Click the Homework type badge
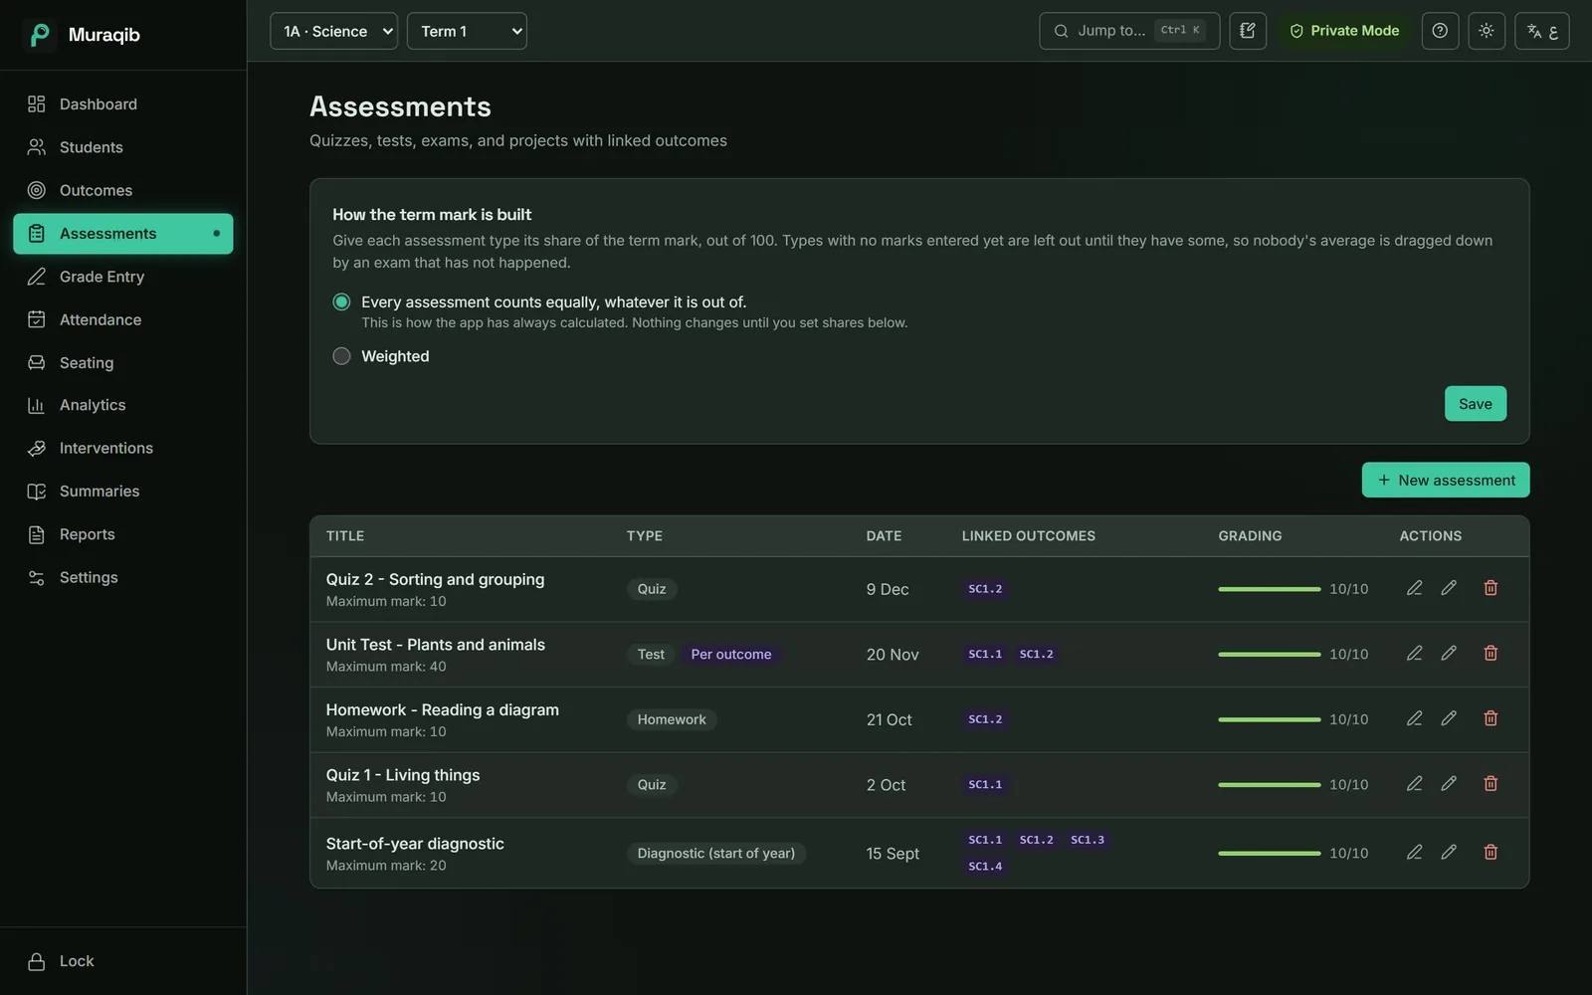 [x=672, y=719]
